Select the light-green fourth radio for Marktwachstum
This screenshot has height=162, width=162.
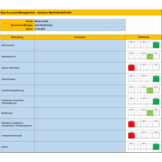[x=150, y=55]
